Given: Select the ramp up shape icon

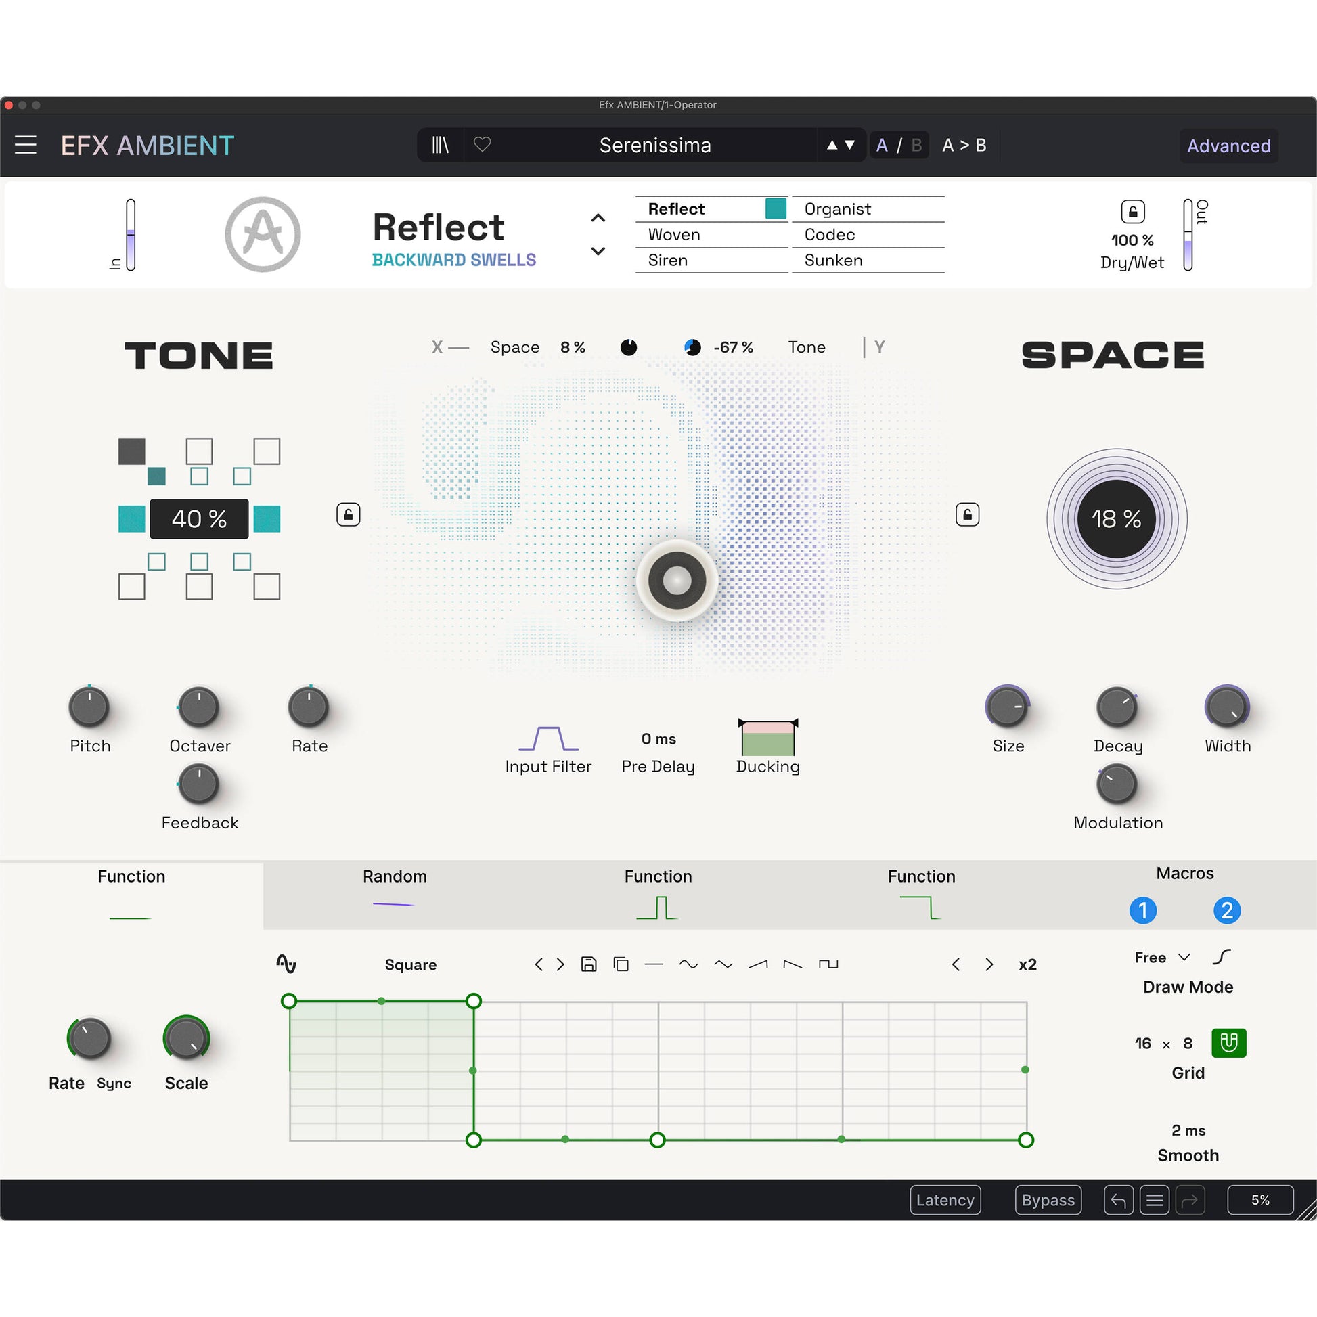Looking at the screenshot, I should click(757, 964).
